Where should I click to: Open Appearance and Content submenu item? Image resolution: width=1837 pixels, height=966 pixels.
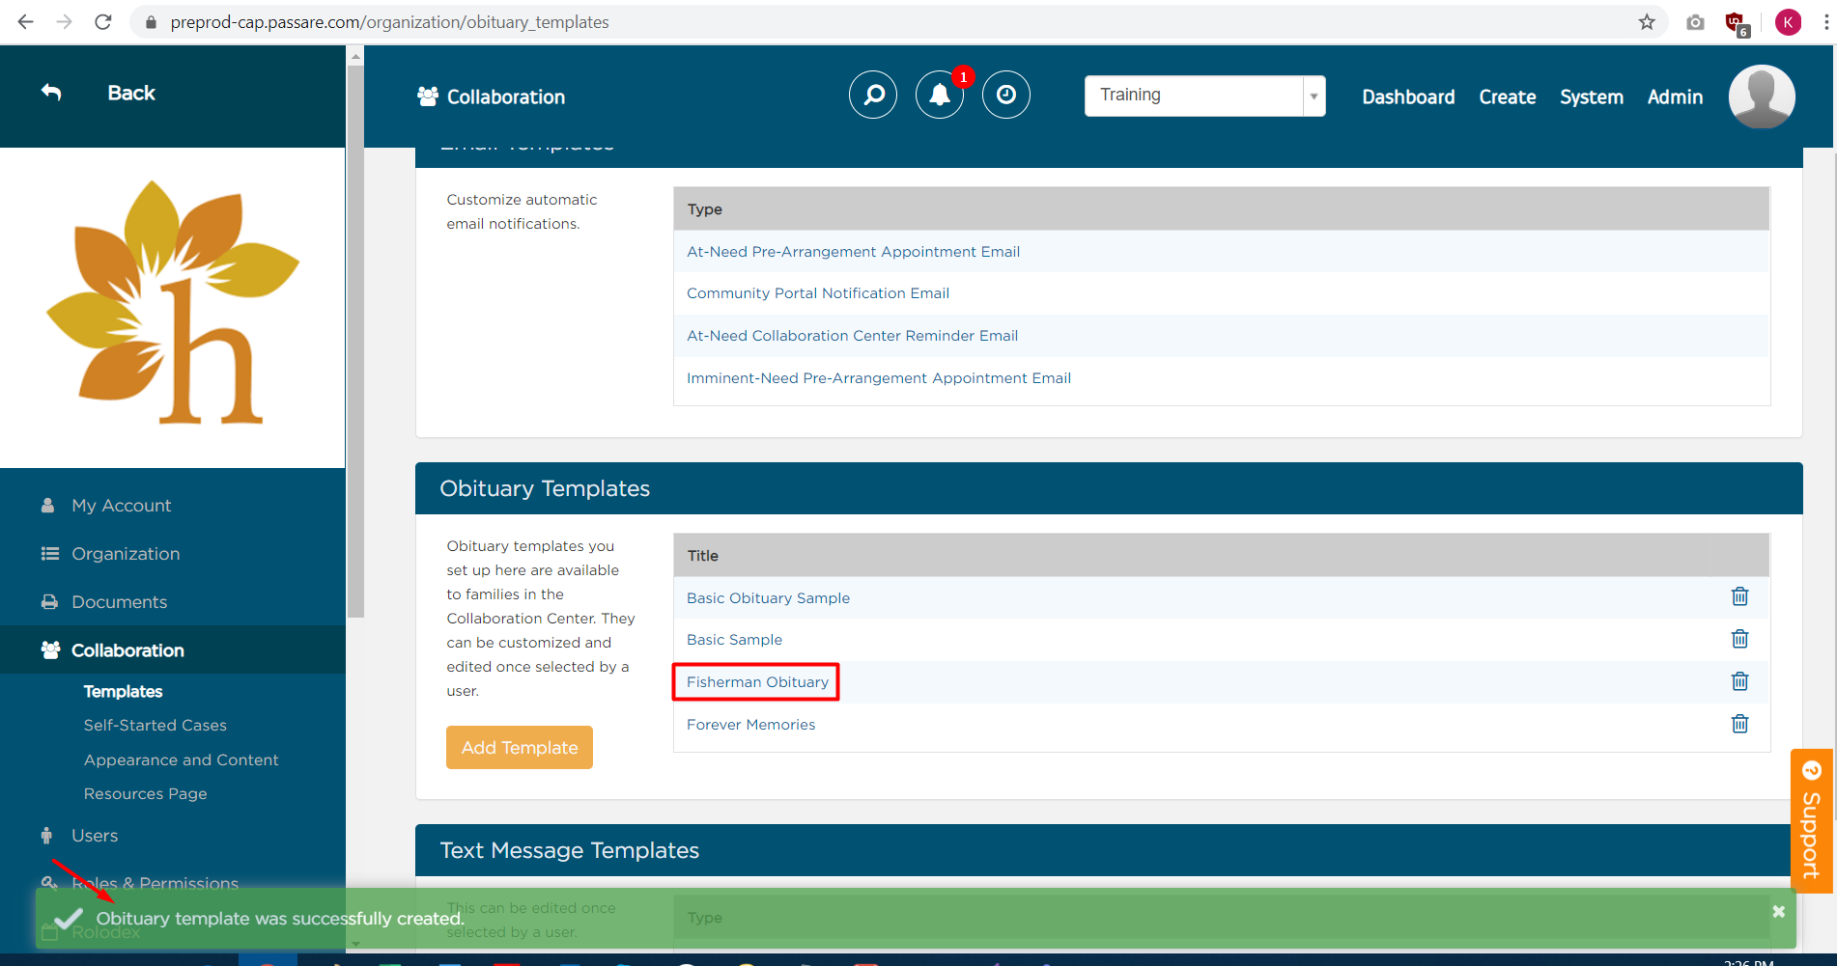pos(181,759)
